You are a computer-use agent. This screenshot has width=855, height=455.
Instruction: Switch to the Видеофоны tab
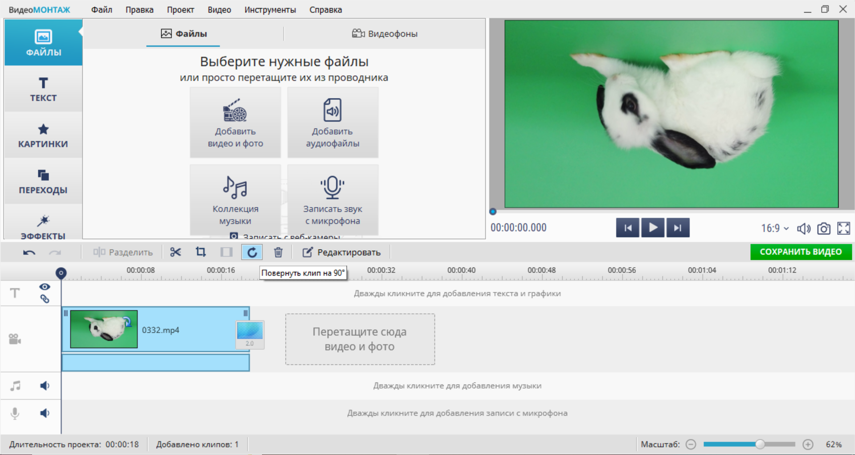tap(385, 34)
